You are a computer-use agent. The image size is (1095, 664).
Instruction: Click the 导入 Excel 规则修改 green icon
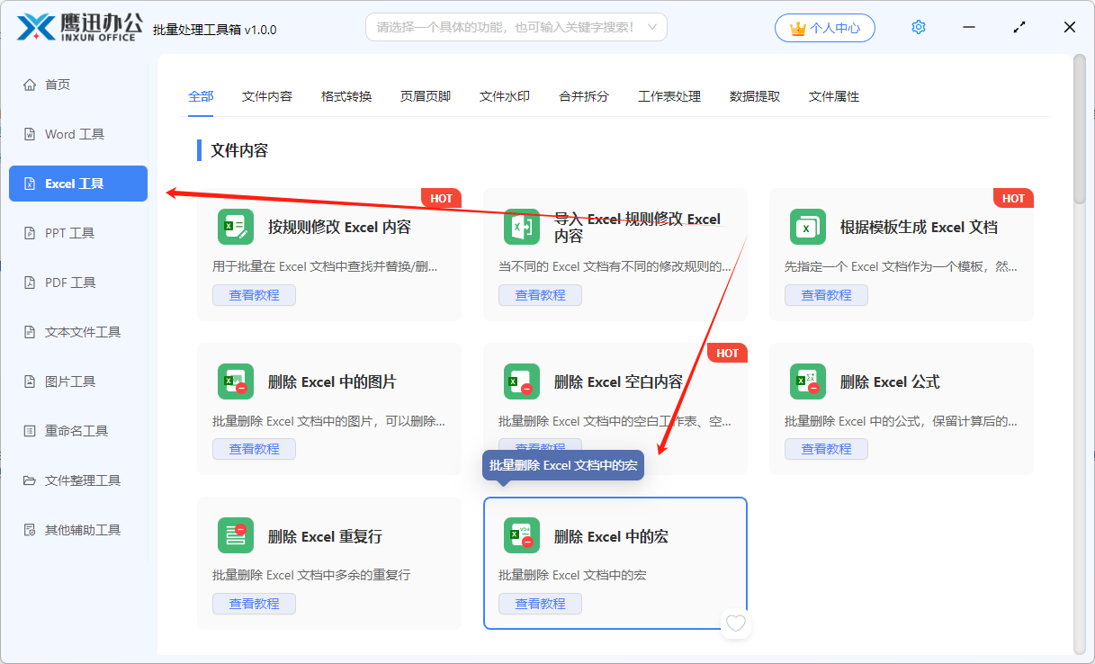[x=522, y=227]
